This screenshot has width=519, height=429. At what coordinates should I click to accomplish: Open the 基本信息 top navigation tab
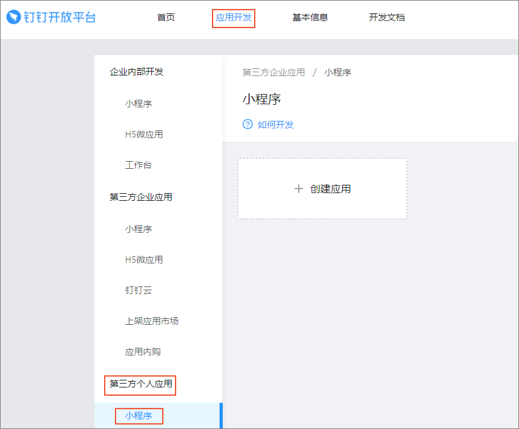point(310,17)
